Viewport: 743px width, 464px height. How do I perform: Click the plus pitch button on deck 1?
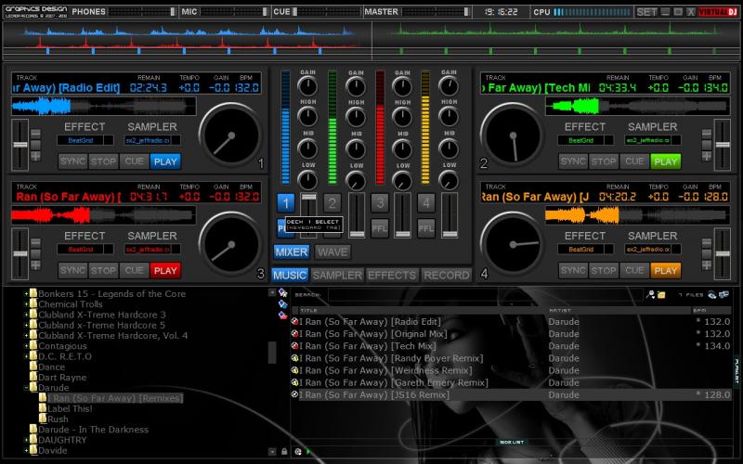pos(35,156)
